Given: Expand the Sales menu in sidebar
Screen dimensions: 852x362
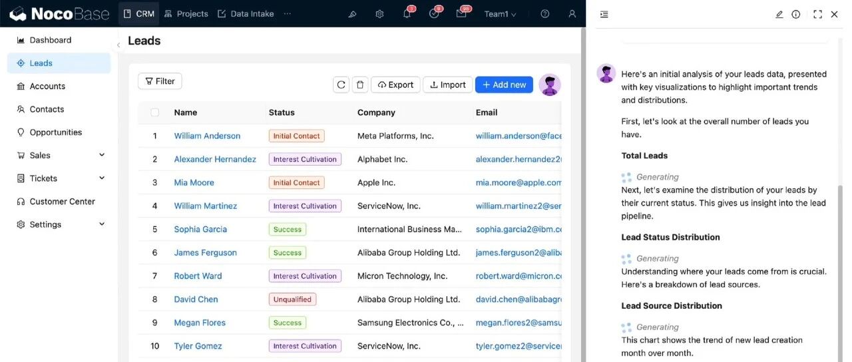Looking at the screenshot, I should click(x=59, y=155).
